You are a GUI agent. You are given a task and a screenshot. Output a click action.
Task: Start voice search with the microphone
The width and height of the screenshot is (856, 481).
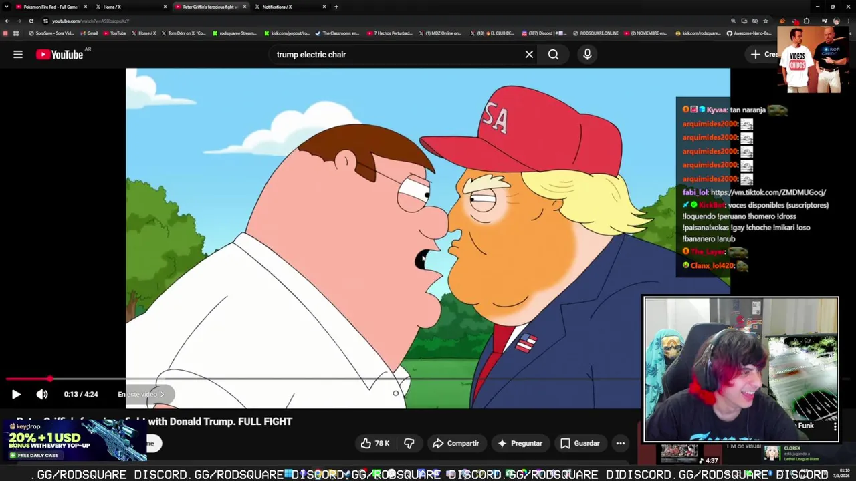point(587,55)
